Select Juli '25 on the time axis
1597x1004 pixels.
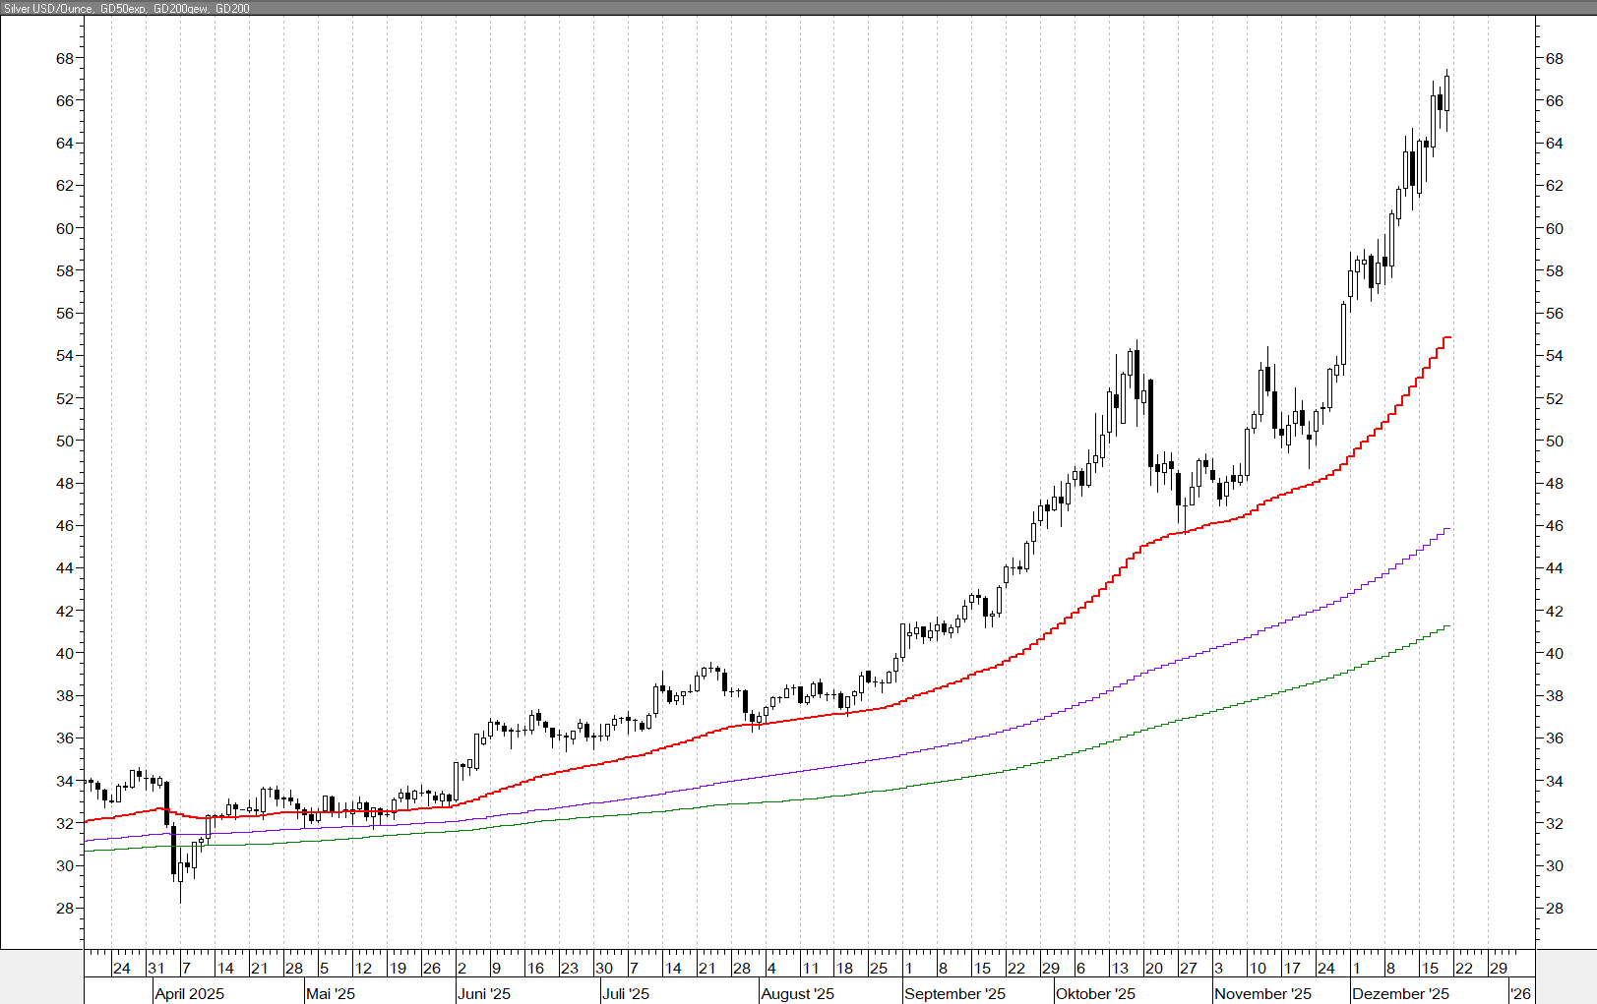coord(626,993)
